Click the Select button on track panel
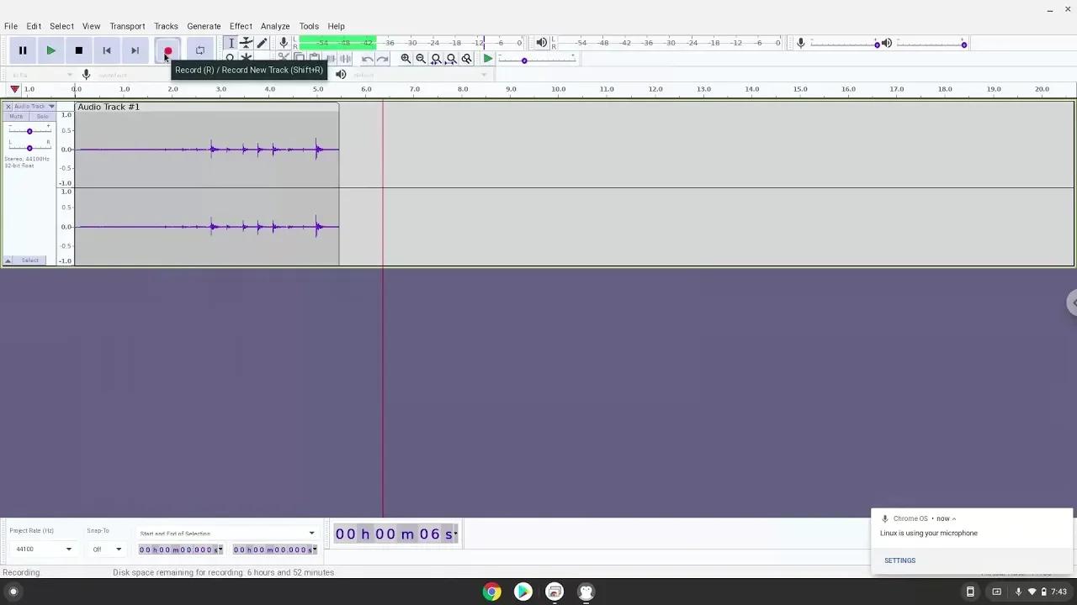 click(x=30, y=260)
